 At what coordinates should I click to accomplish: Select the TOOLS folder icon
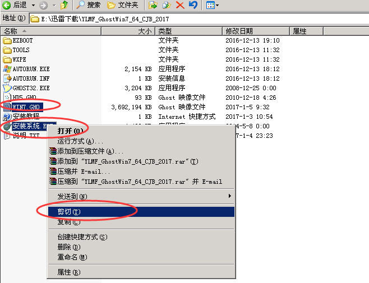point(7,50)
